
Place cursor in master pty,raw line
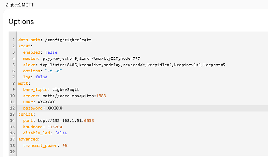[82, 59]
